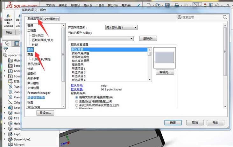Select the Sensors folder in feature tree
This screenshot has width=233, height=147.
pyautogui.click(x=14, y=66)
